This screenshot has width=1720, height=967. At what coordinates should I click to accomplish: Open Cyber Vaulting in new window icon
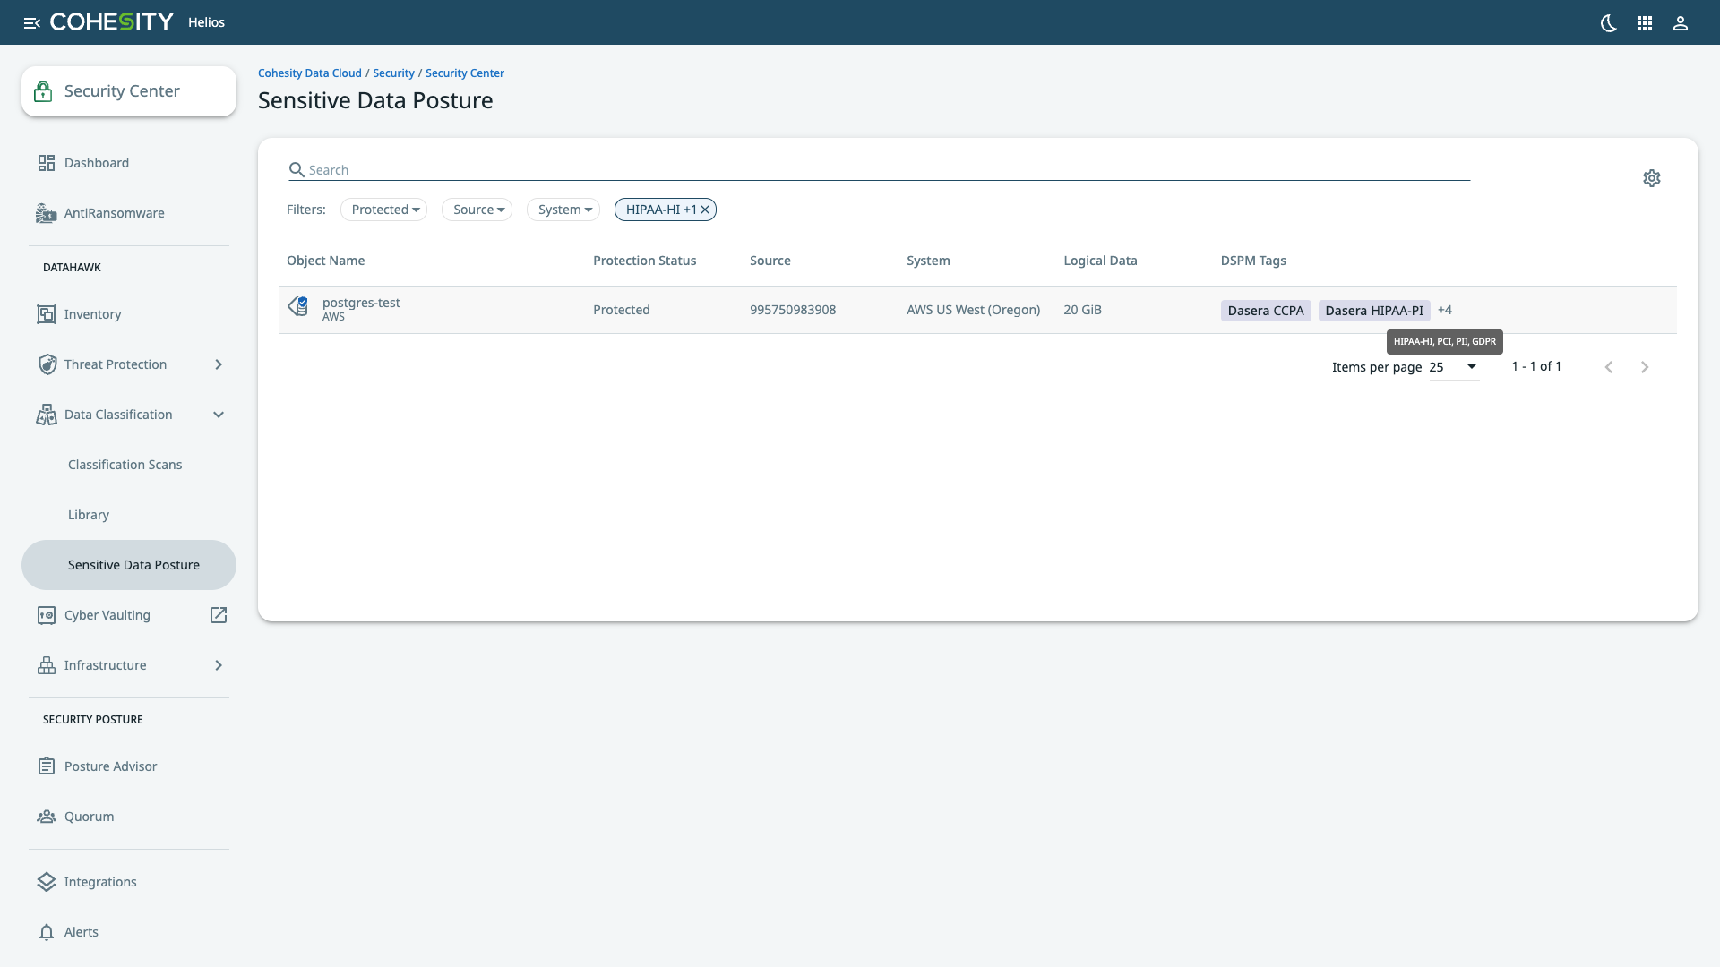tap(219, 615)
